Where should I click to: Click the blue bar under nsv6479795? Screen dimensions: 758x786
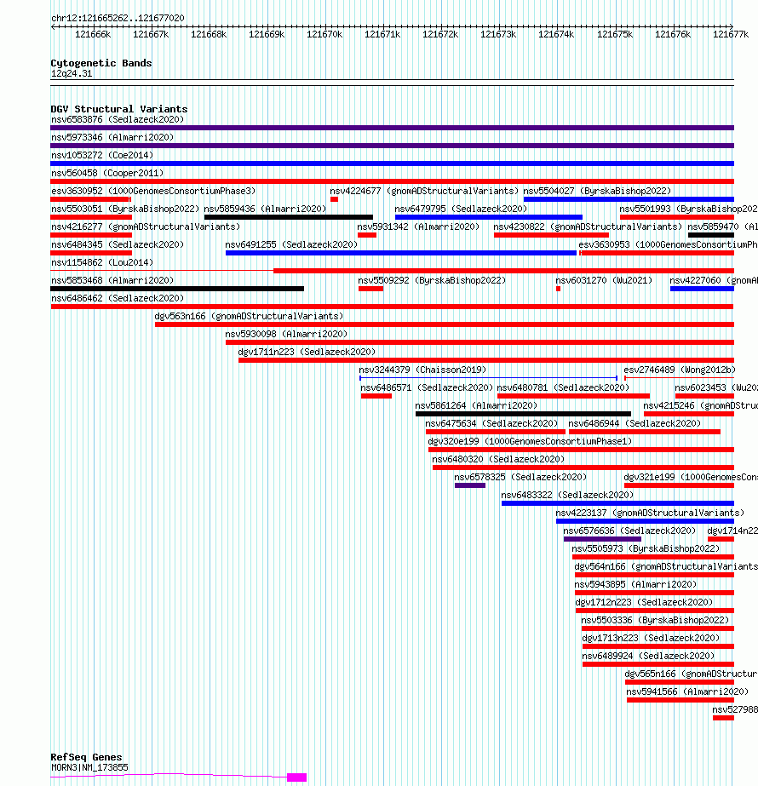coord(489,217)
